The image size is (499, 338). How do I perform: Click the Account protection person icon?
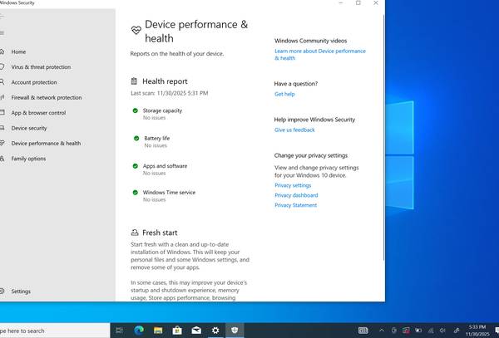(x=2, y=82)
